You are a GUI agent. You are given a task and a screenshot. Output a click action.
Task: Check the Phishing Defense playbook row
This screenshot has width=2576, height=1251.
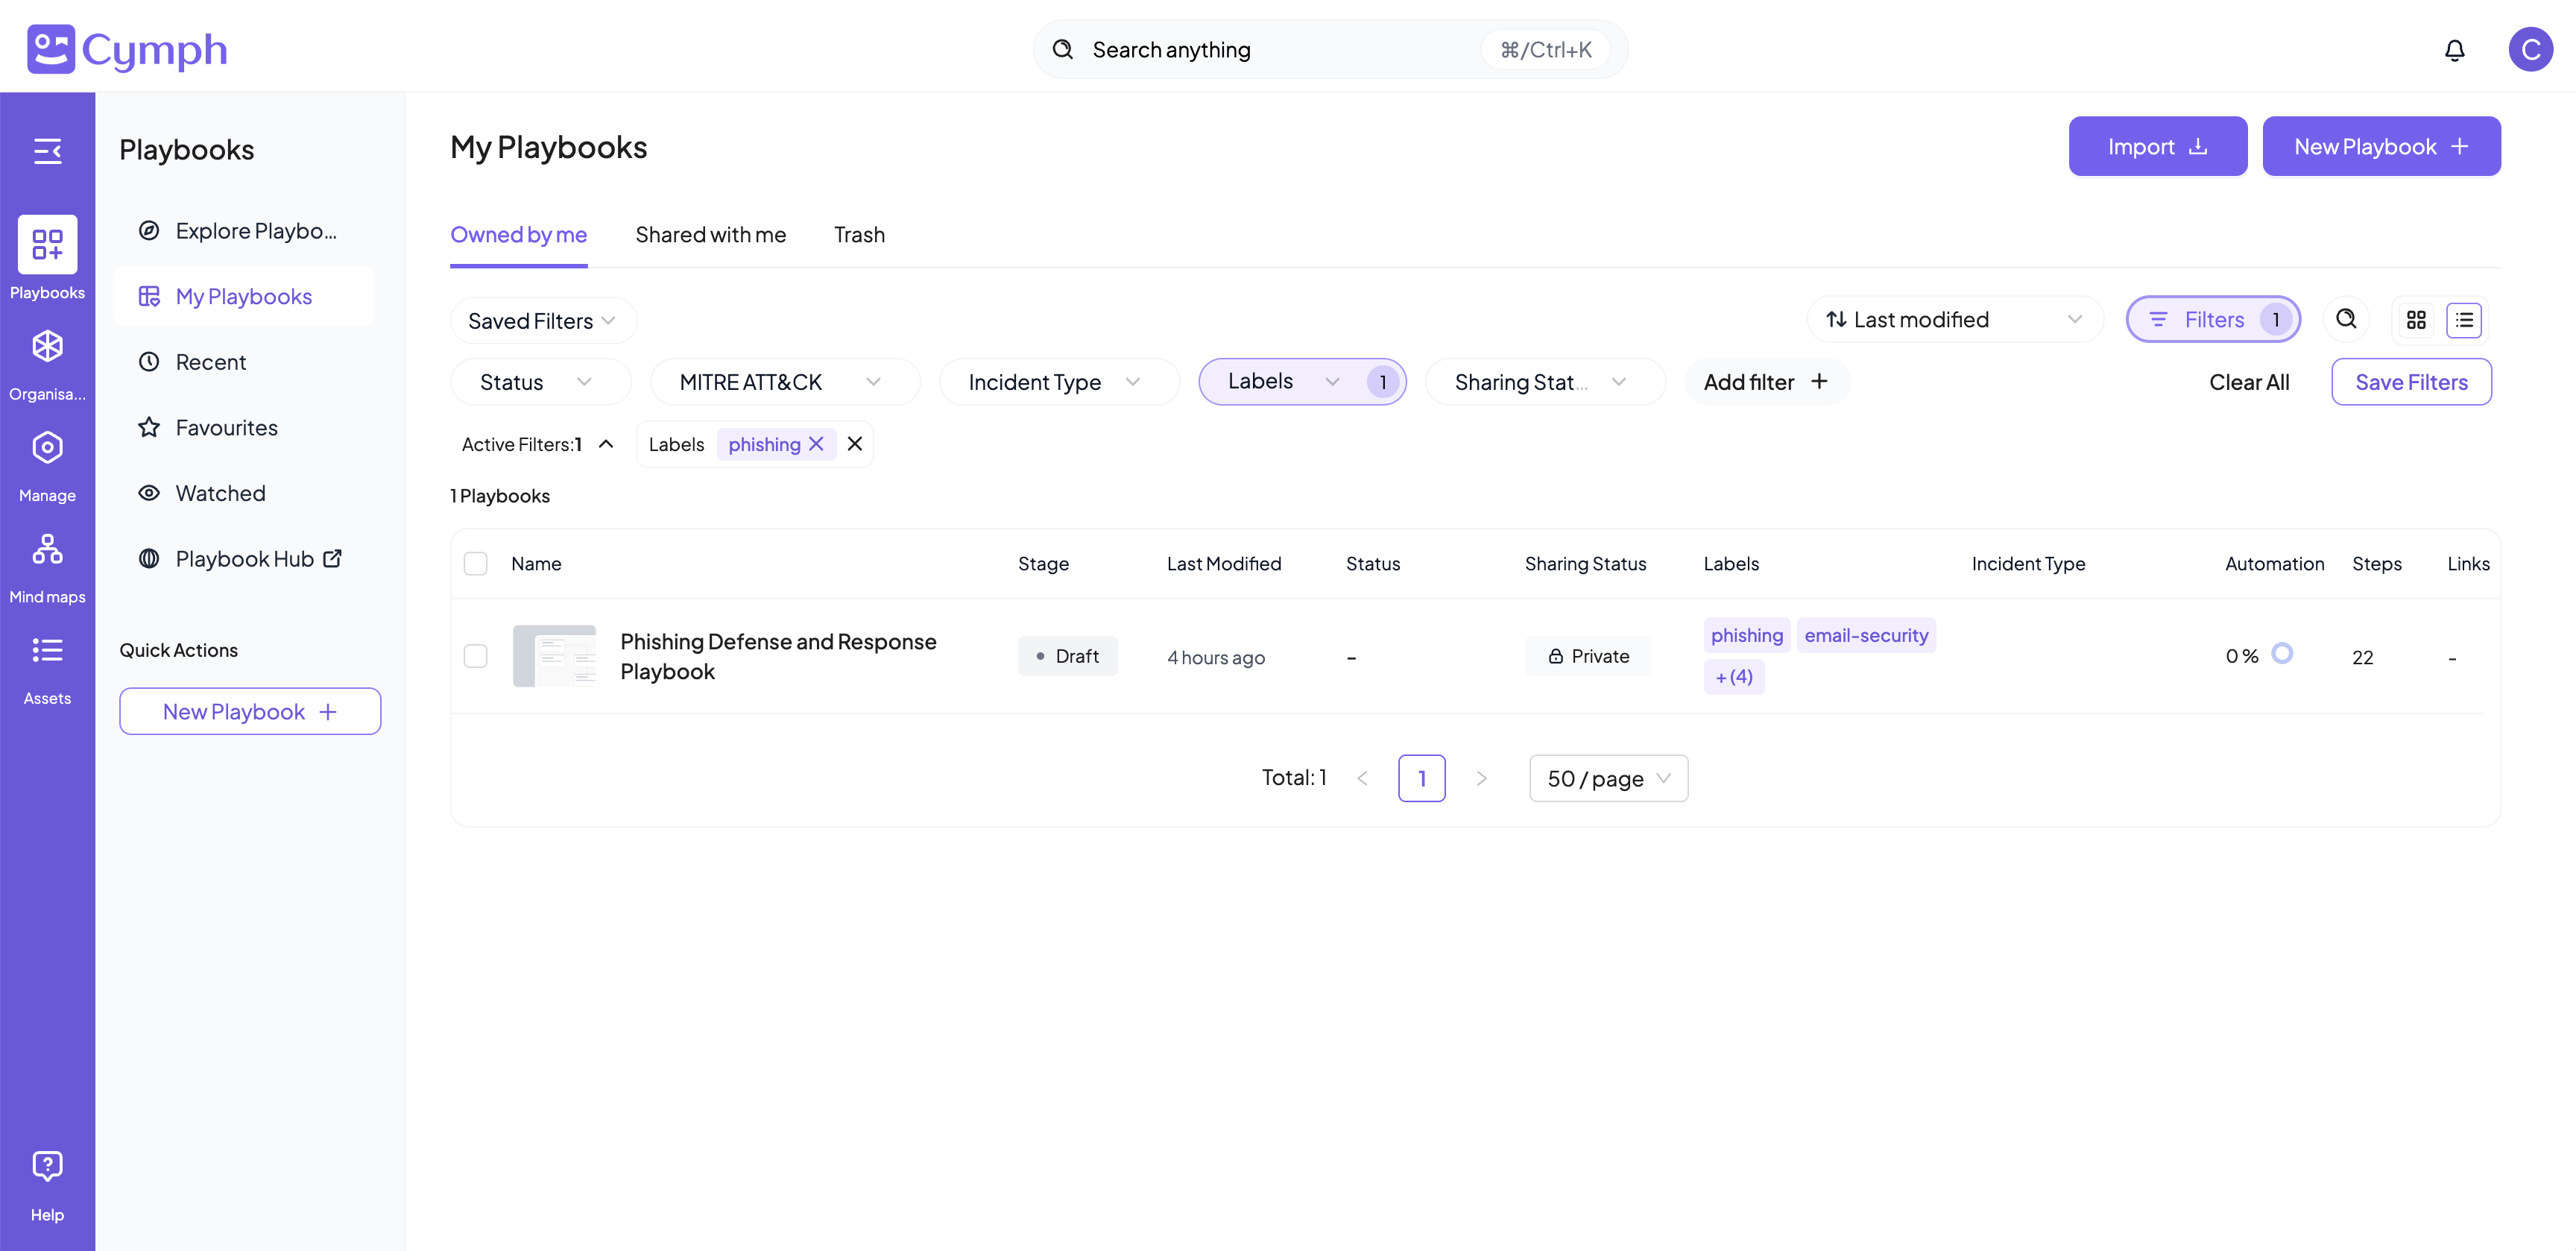pos(476,656)
